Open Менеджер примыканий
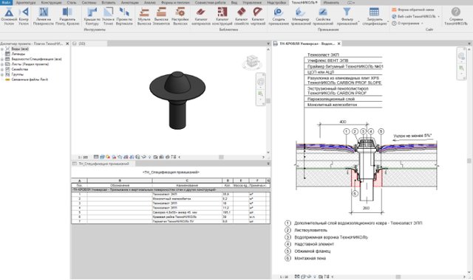 (x=301, y=16)
